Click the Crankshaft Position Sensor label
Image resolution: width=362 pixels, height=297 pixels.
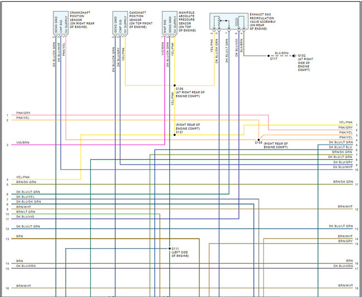82,20
